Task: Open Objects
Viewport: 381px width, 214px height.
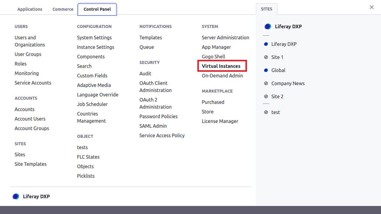Action: [x=85, y=166]
